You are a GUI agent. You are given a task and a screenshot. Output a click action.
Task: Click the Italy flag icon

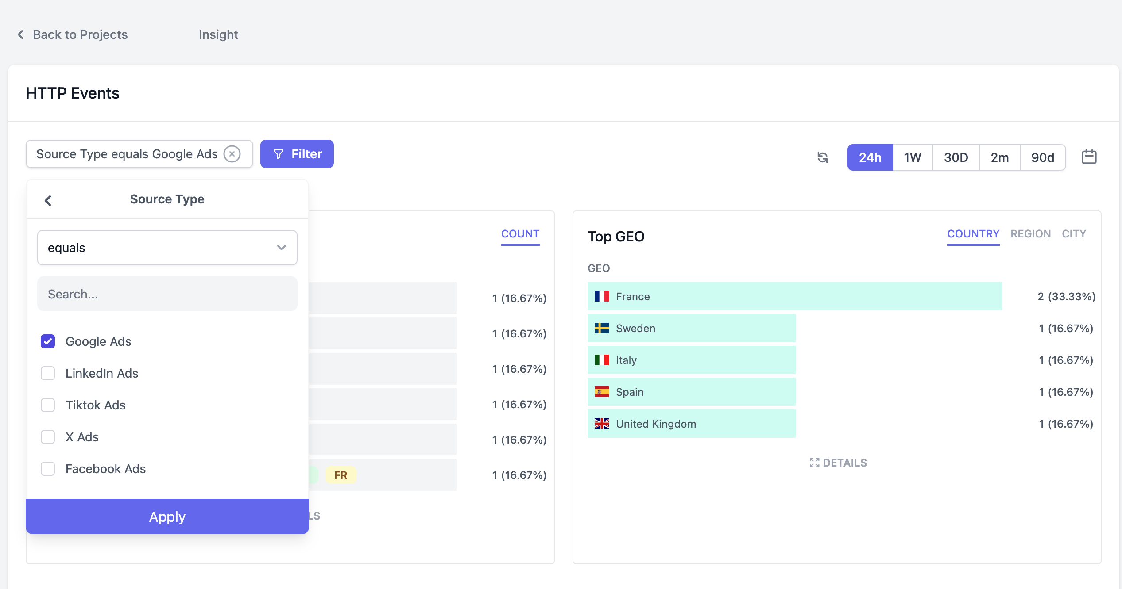[x=602, y=360]
